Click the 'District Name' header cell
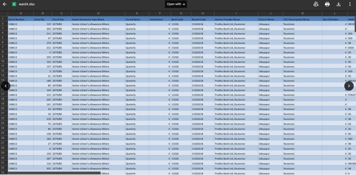Image resolution: width=356 pixels, height=175 pixels. [271, 19]
